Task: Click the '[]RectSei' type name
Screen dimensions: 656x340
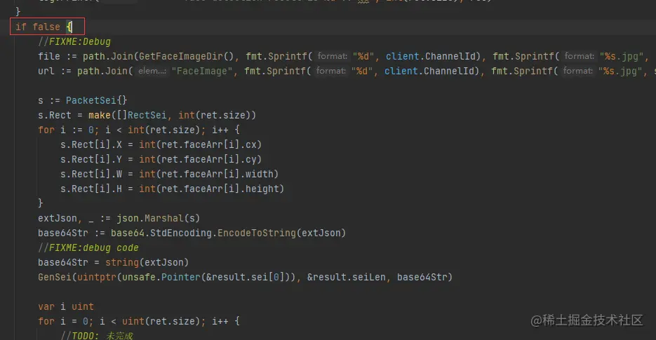Action: tap(142, 115)
